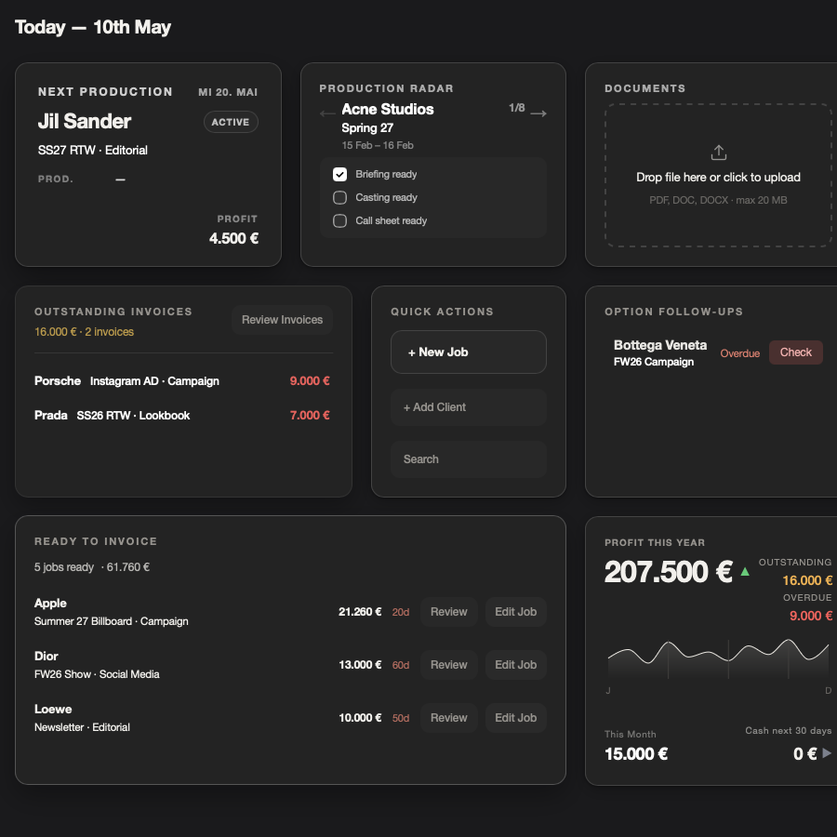This screenshot has height=837, width=837.
Task: Click the 5 jobs ready summary text
Action: 92,567
